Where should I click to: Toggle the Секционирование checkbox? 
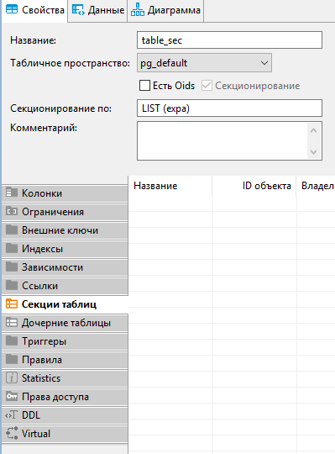pos(207,86)
